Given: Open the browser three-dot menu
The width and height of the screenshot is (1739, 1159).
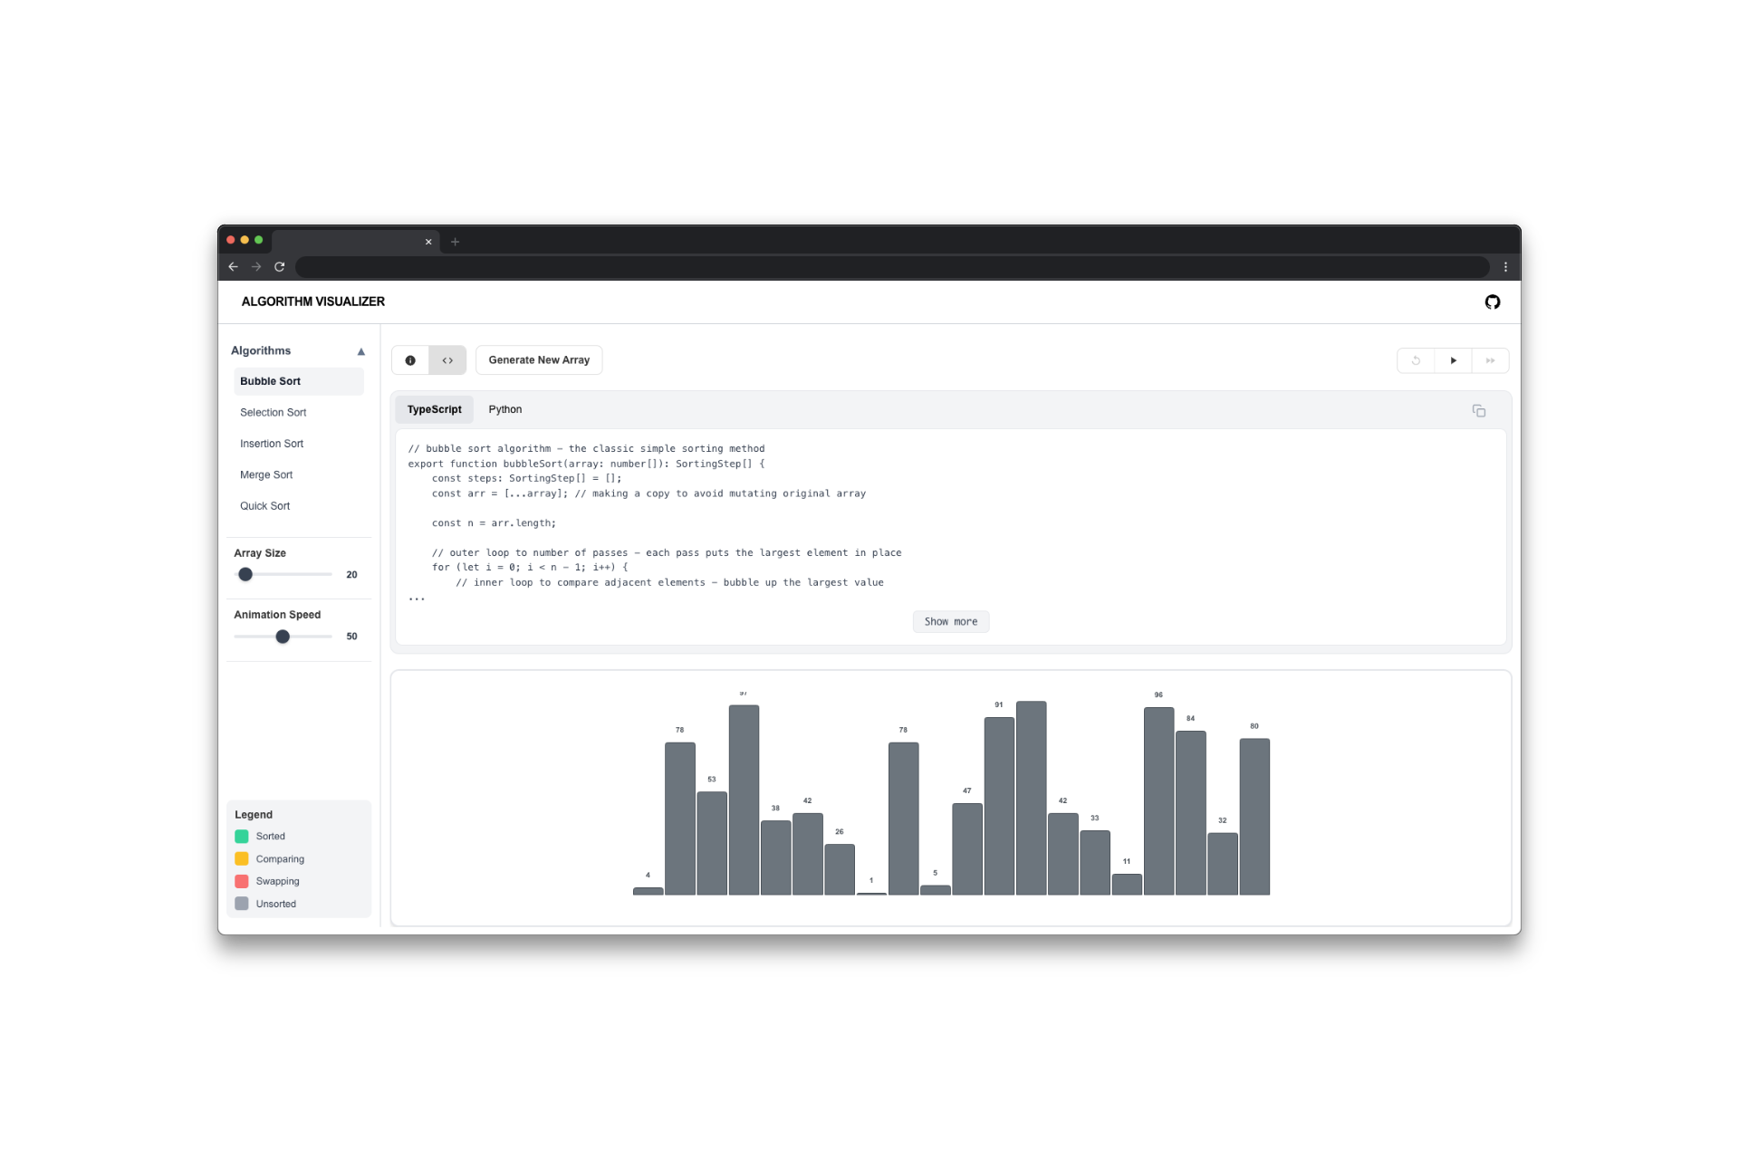Looking at the screenshot, I should (x=1505, y=267).
